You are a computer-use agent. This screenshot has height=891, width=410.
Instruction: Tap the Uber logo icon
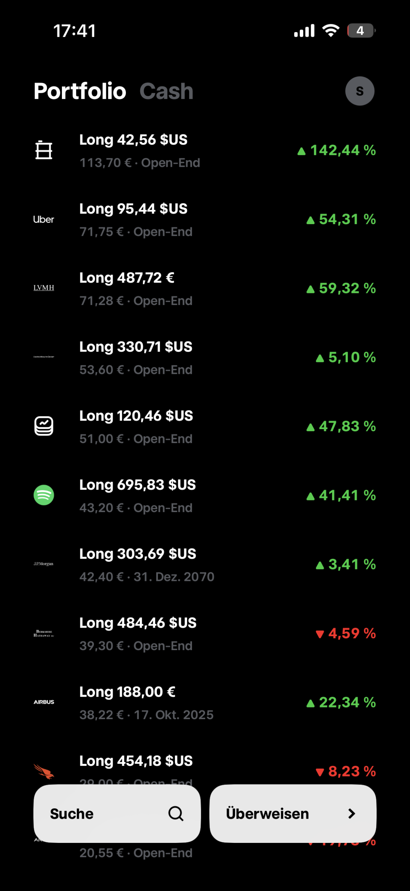pos(44,220)
